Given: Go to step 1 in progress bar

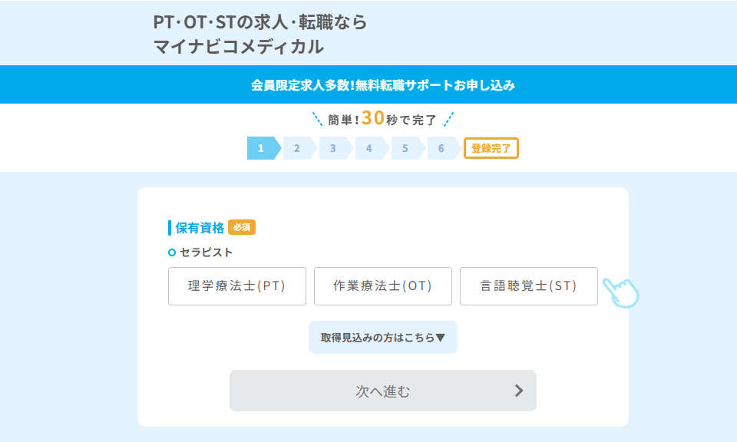Looking at the screenshot, I should tap(262, 148).
